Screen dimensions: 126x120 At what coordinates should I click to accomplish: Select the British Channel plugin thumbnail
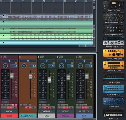click(114, 17)
